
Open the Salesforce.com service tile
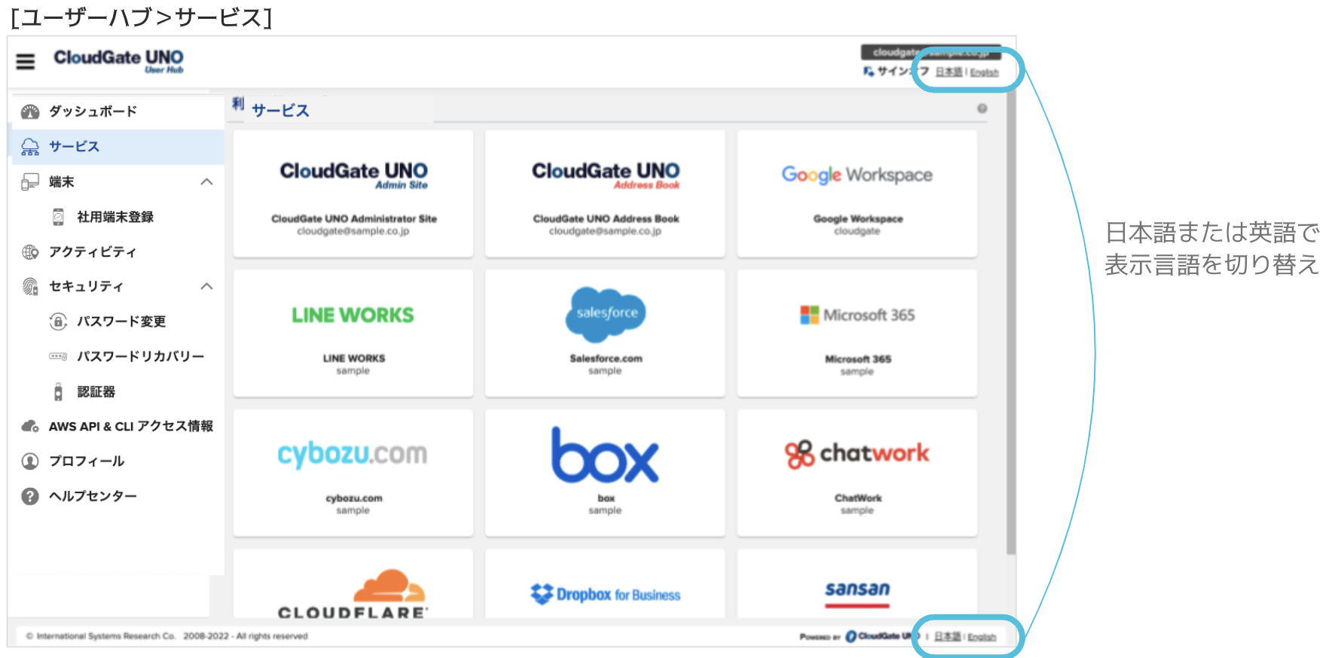pos(605,334)
